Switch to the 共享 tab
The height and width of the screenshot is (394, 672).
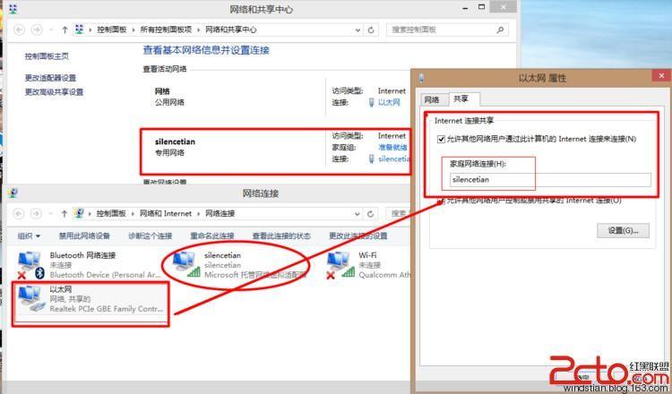pyautogui.click(x=461, y=98)
